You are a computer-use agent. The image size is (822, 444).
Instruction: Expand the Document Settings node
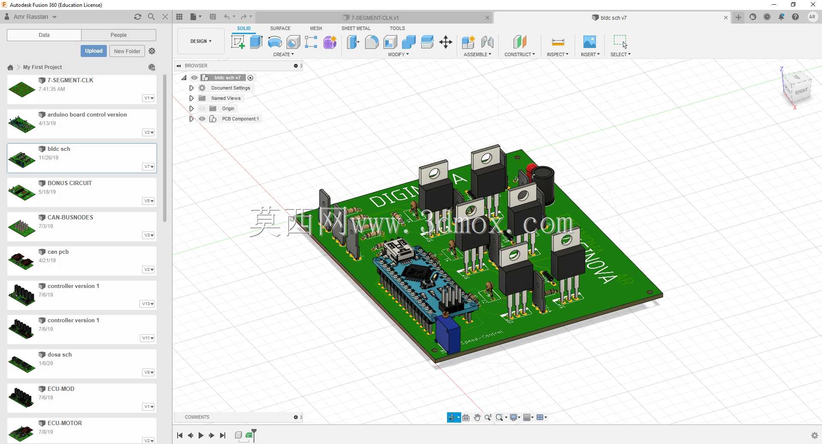(x=192, y=88)
